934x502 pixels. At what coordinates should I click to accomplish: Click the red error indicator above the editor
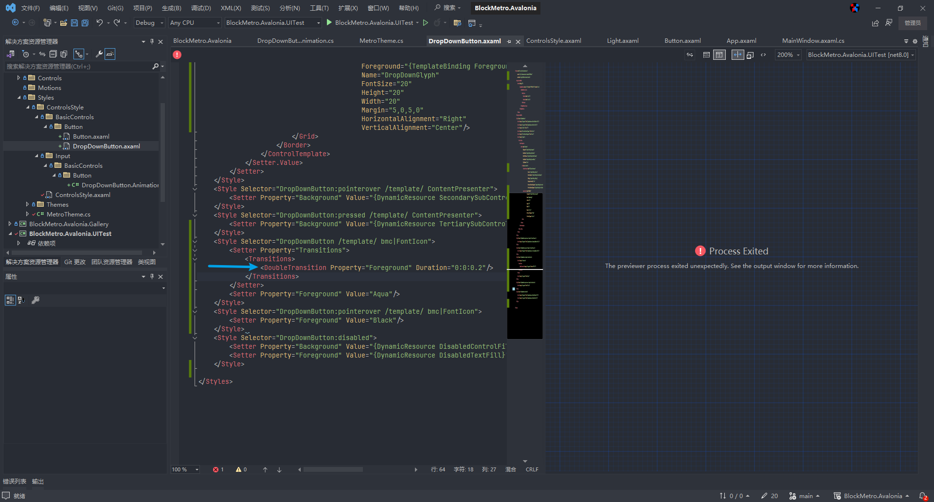click(177, 54)
